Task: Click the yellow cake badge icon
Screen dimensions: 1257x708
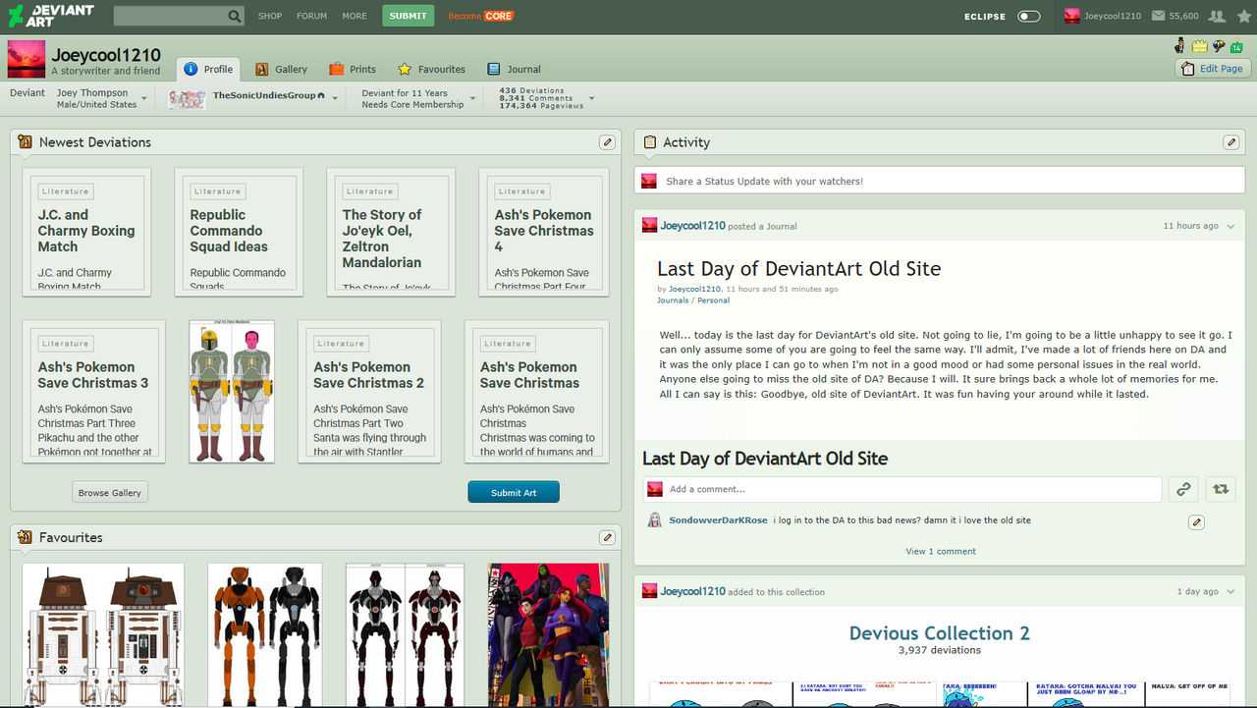Action: point(1199,45)
